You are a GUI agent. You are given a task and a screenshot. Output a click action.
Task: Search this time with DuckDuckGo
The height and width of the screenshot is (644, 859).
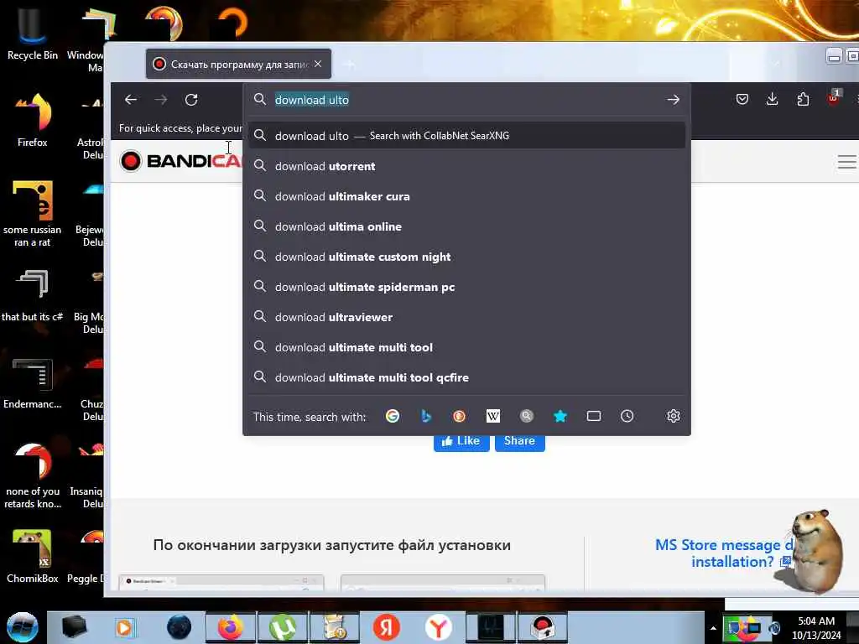click(459, 416)
